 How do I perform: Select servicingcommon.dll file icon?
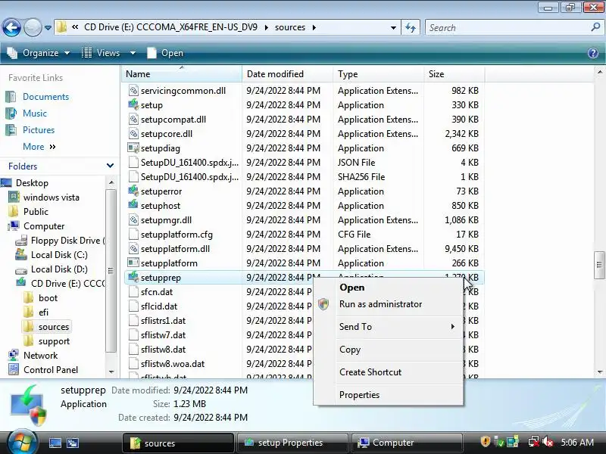tap(133, 90)
